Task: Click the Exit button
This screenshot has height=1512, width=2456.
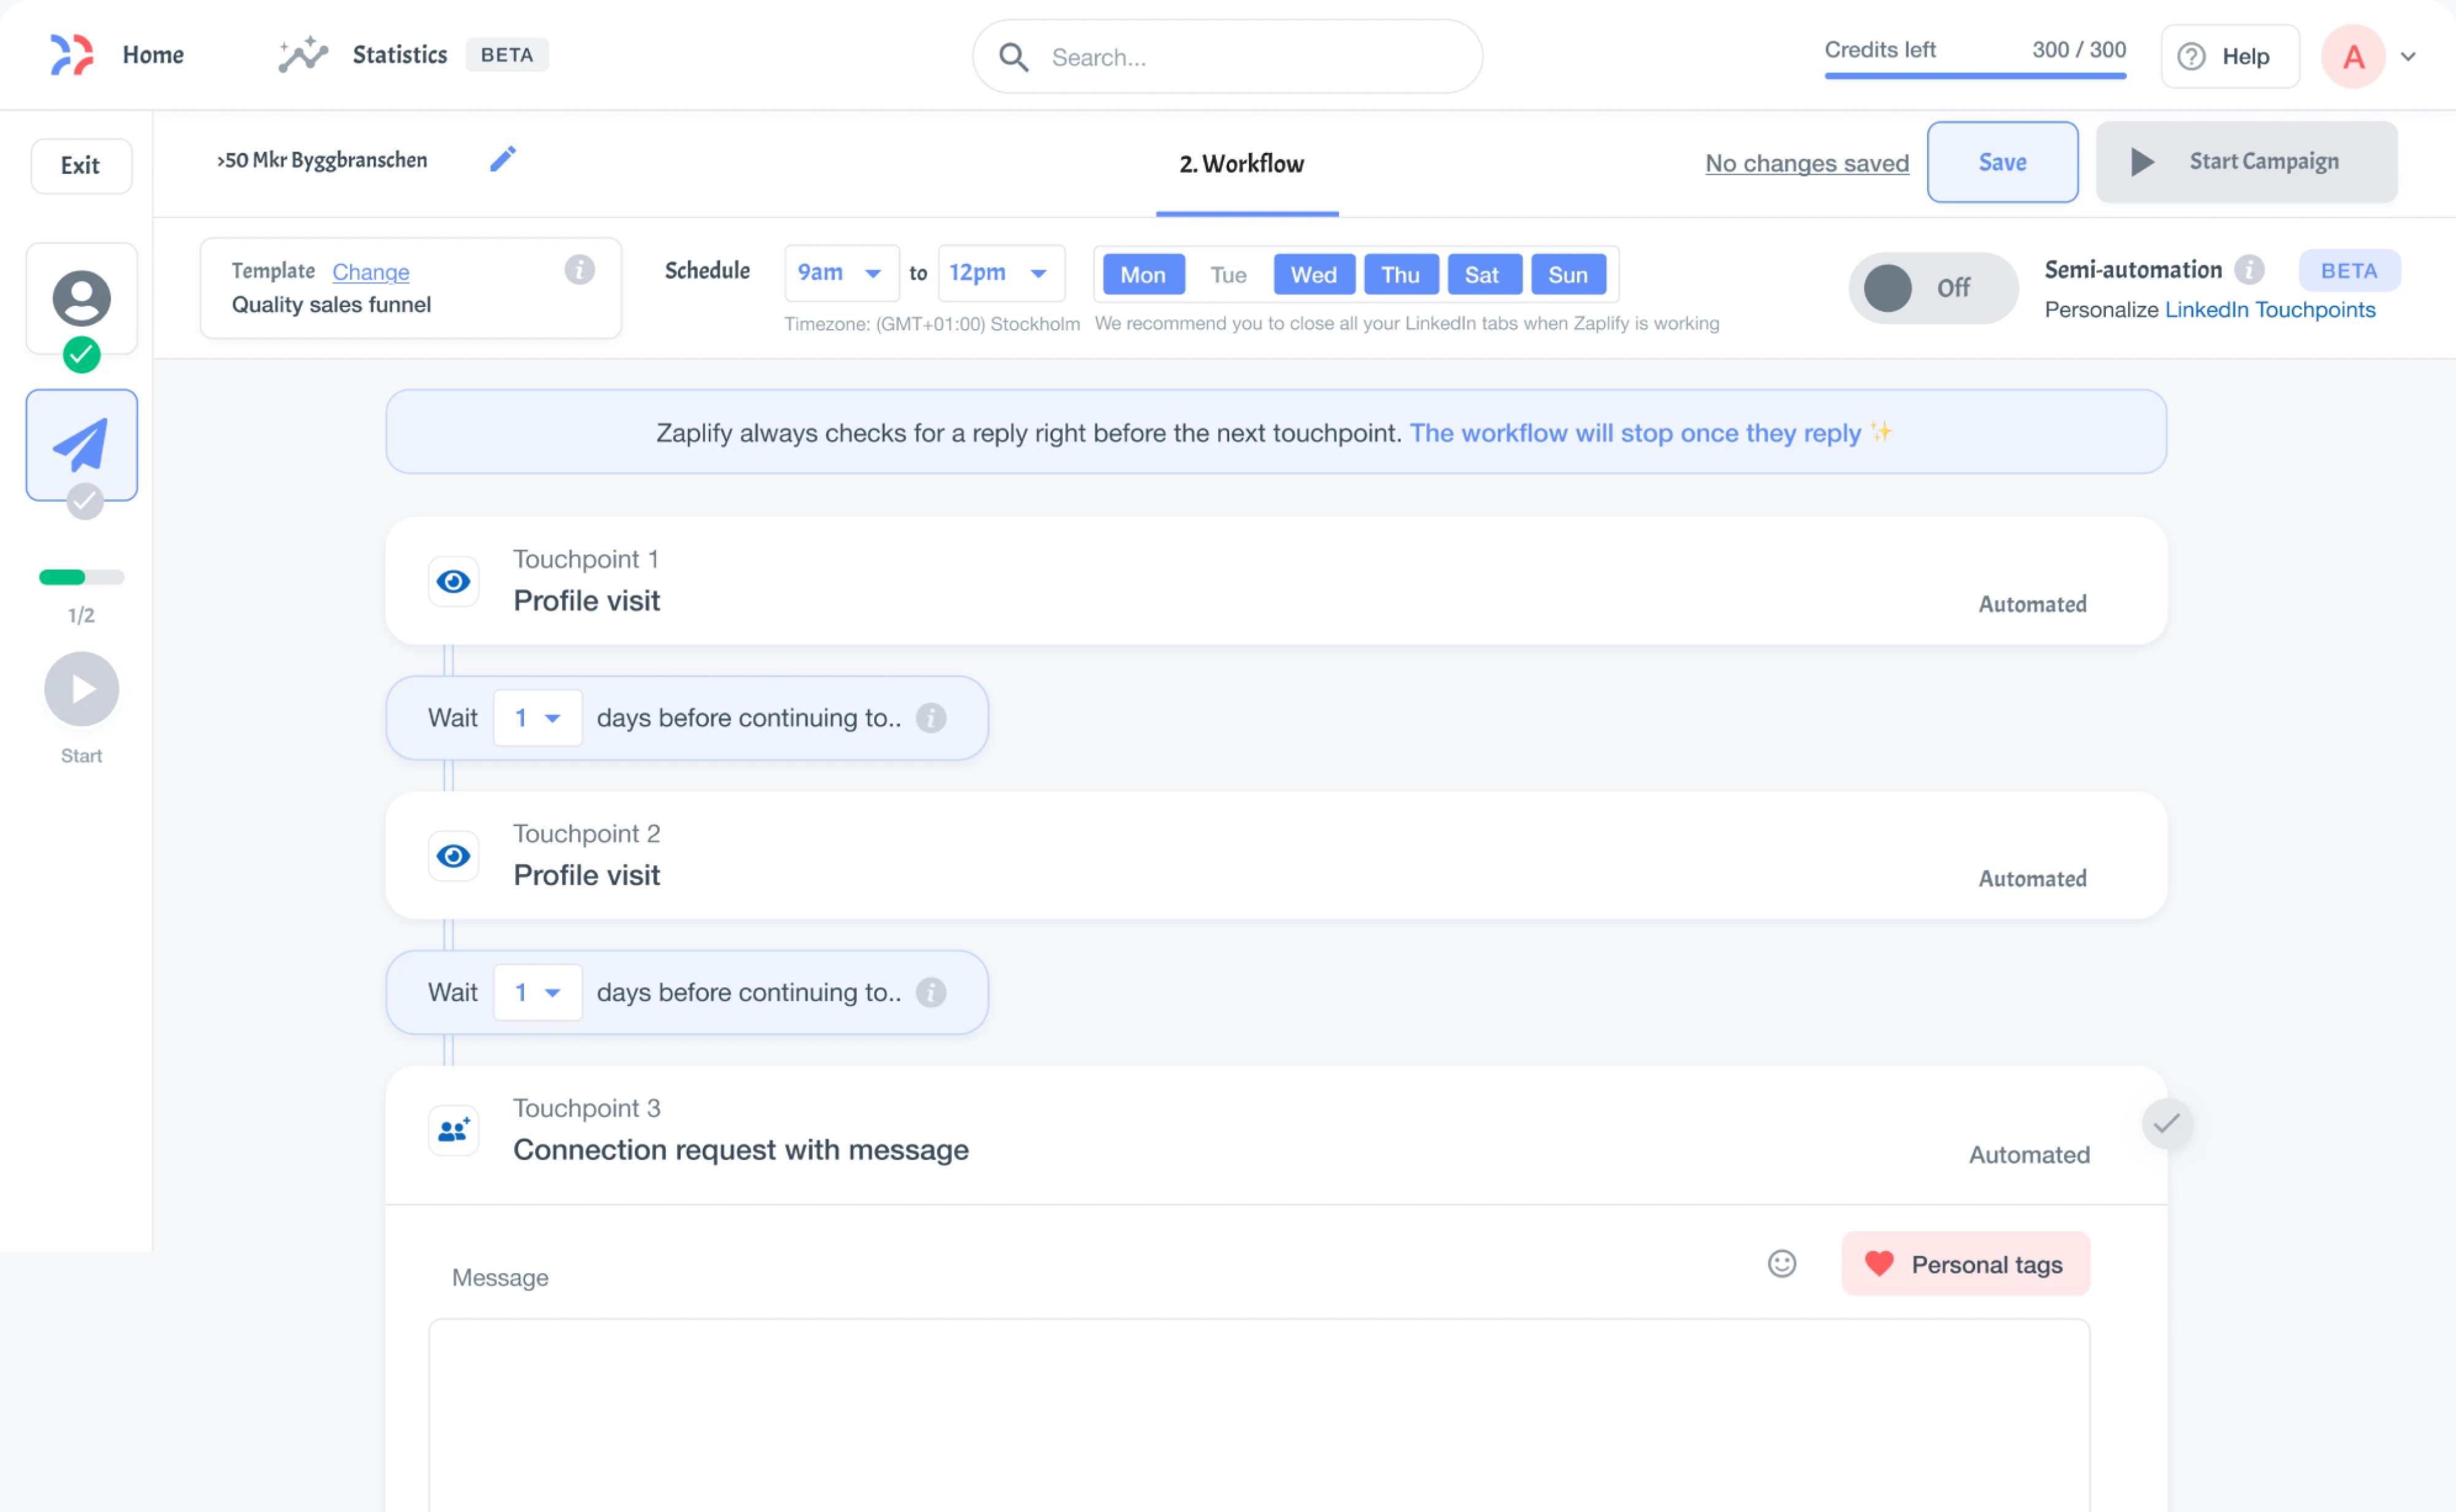Action: [x=81, y=165]
